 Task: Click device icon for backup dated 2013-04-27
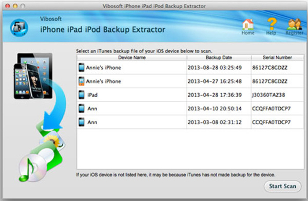tap(81, 81)
